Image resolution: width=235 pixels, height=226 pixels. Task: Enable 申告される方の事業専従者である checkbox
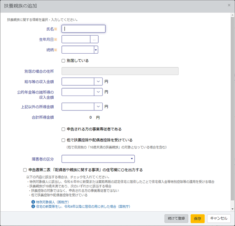click(63, 129)
